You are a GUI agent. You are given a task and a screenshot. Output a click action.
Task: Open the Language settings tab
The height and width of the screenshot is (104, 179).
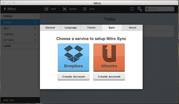click(70, 28)
